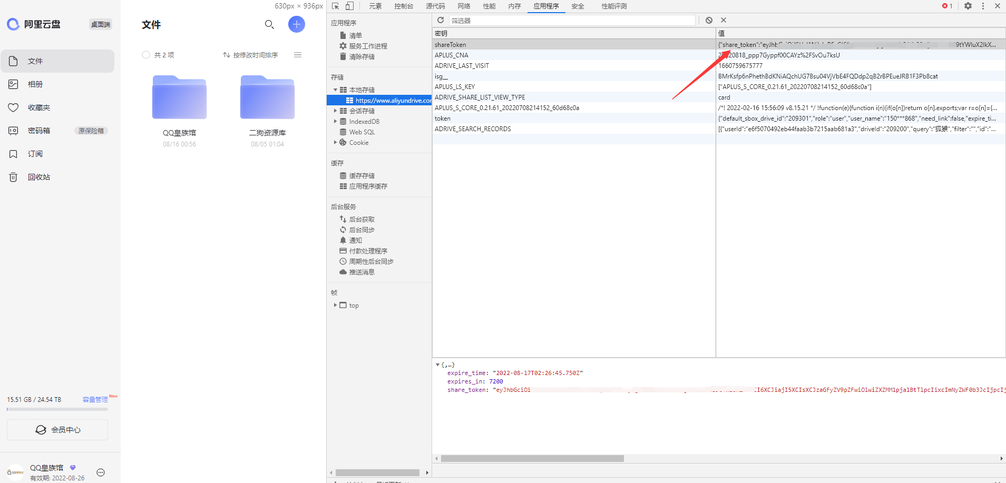Switch to the 源代码 tab
Image resolution: width=1006 pixels, height=483 pixels.
[435, 6]
